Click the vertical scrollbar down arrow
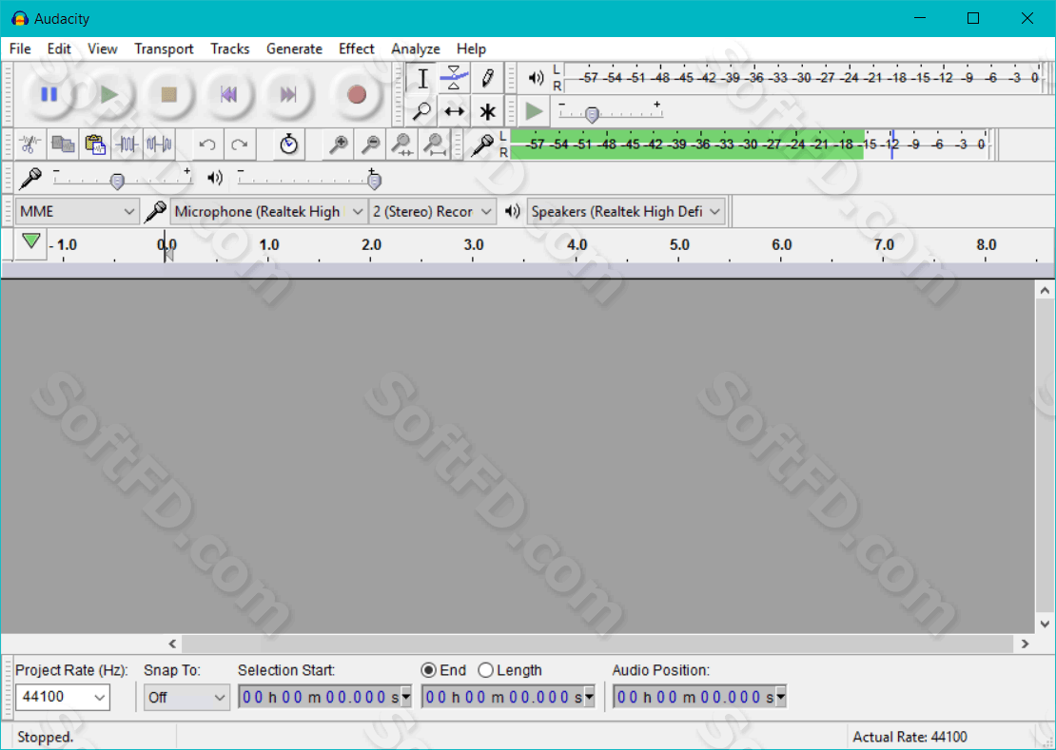The image size is (1056, 750). pyautogui.click(x=1045, y=624)
